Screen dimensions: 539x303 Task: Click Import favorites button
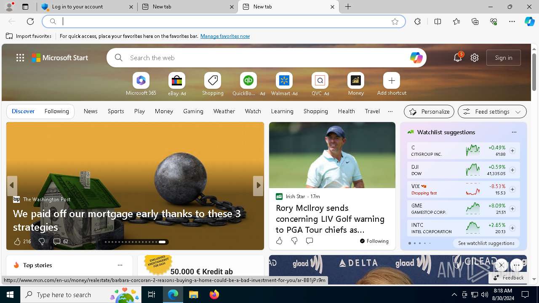(29, 36)
